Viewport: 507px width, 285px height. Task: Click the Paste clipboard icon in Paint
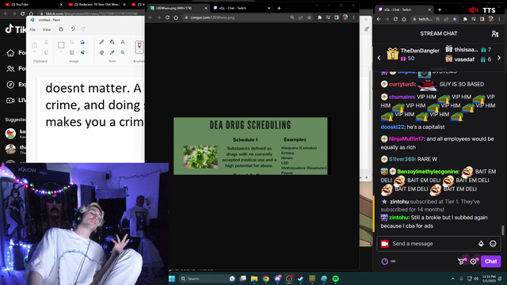tap(34, 45)
